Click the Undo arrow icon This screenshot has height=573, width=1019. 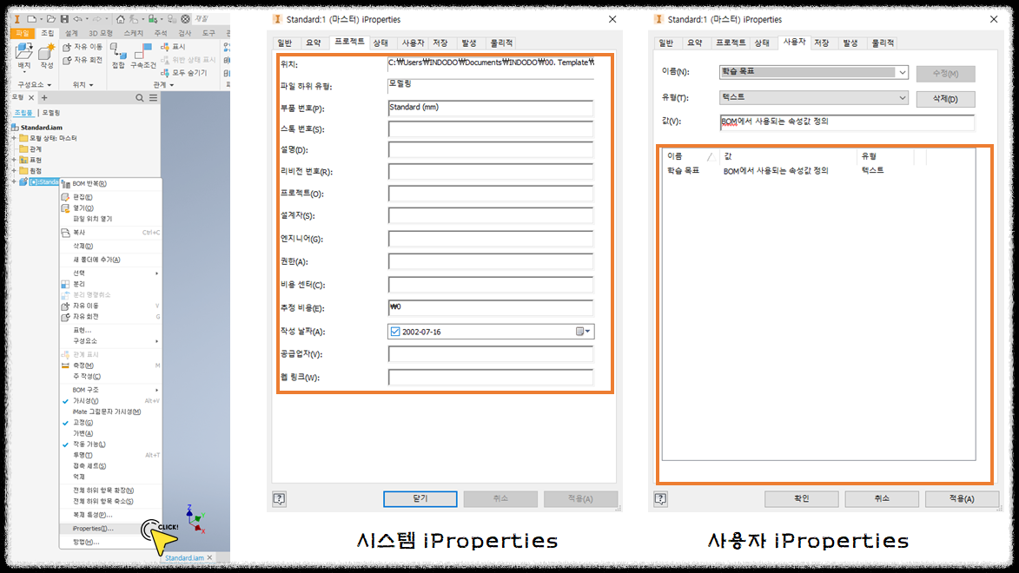[77, 18]
